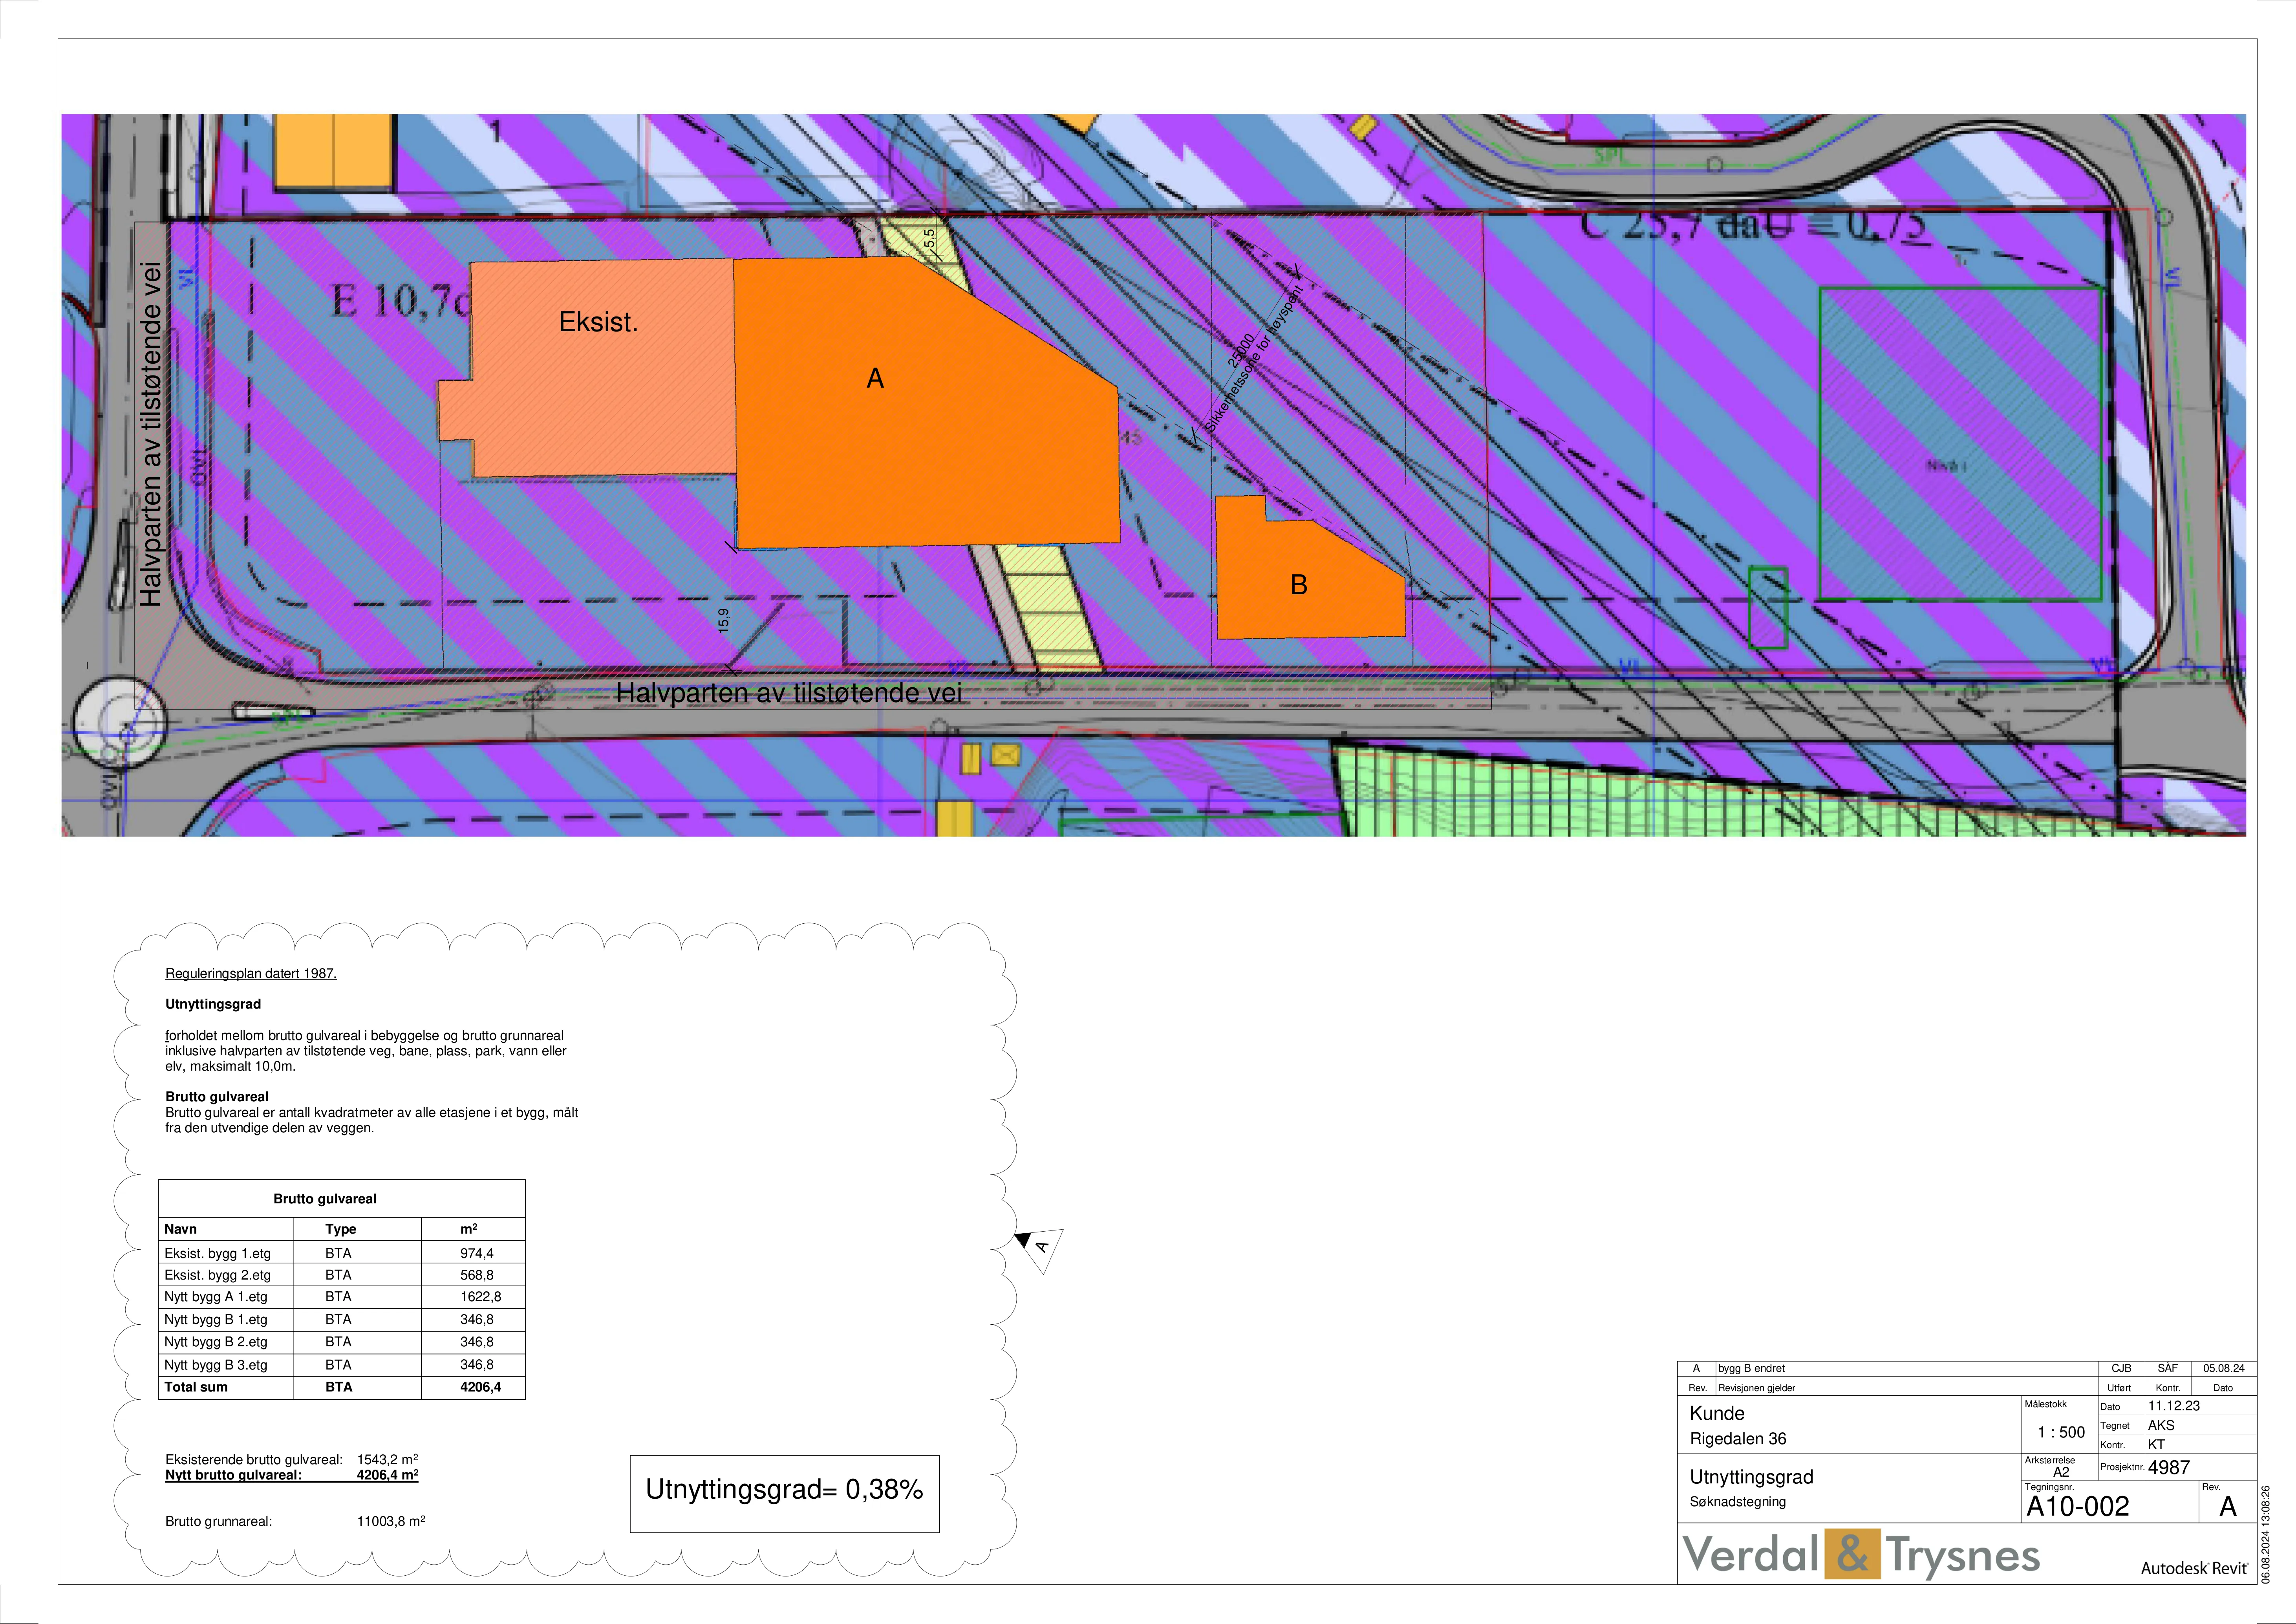Click the bold 'Utnyttingsgrad' heading in notes
Image resolution: width=2296 pixels, height=1624 pixels.
click(213, 1004)
